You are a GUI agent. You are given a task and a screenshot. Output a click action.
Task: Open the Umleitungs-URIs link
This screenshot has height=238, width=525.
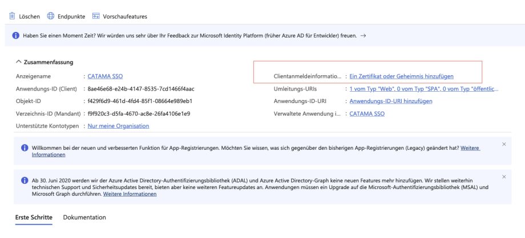(x=423, y=89)
